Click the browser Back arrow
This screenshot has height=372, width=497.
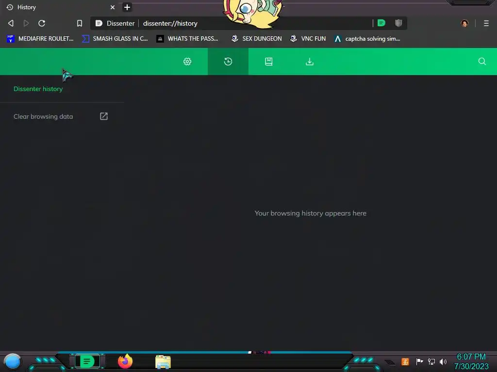[11, 23]
